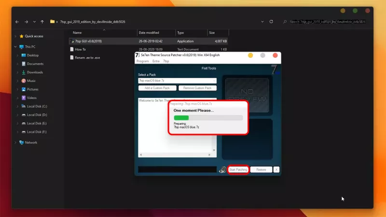Select This PC in sidebar
The width and height of the screenshot is (386, 217).
tap(30, 47)
